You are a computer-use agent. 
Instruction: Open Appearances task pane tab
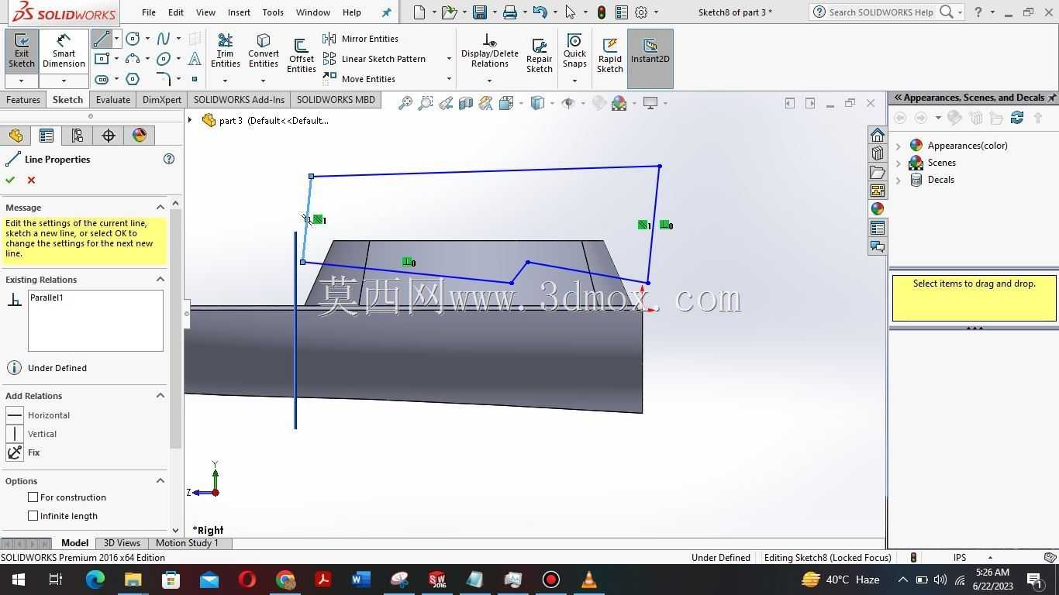tap(878, 209)
